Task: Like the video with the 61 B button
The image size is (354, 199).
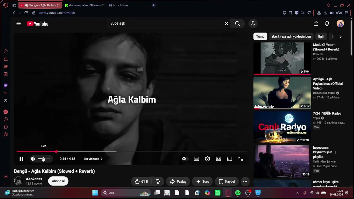Action: pyautogui.click(x=141, y=182)
